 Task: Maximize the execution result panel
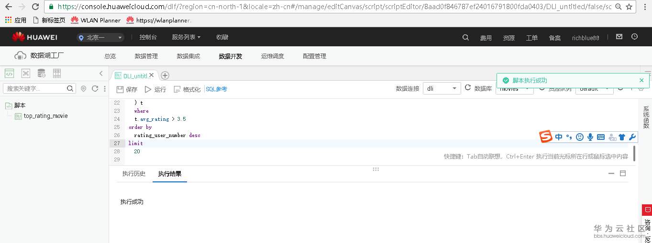point(623,173)
